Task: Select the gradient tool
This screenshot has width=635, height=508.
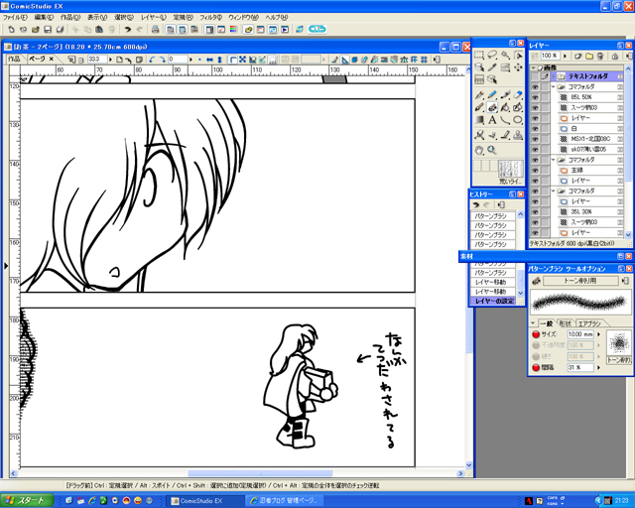Action: click(479, 120)
